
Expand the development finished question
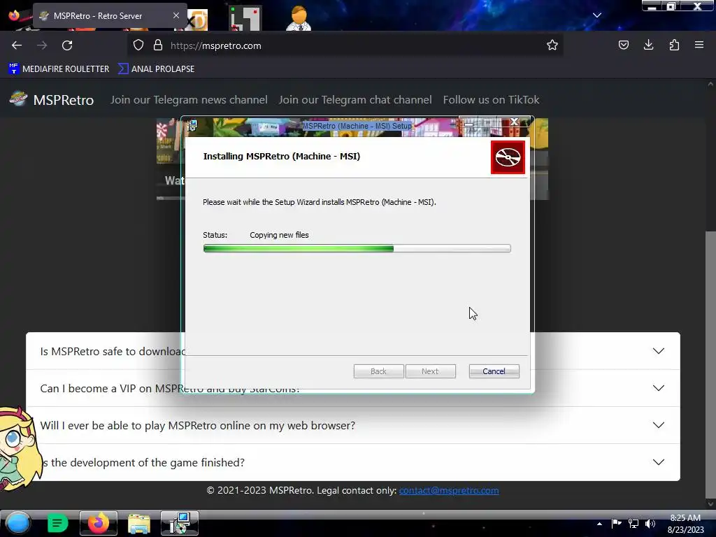point(352,462)
